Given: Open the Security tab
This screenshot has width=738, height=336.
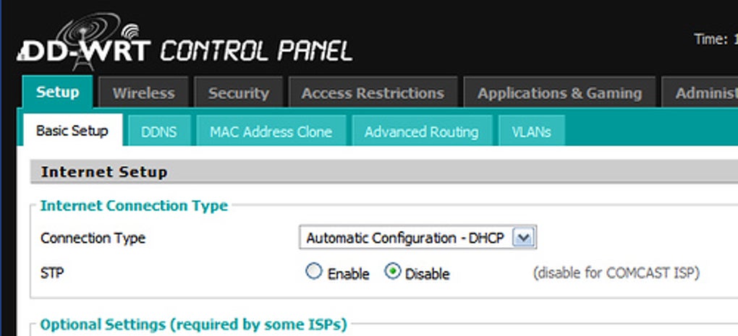Looking at the screenshot, I should click(239, 93).
